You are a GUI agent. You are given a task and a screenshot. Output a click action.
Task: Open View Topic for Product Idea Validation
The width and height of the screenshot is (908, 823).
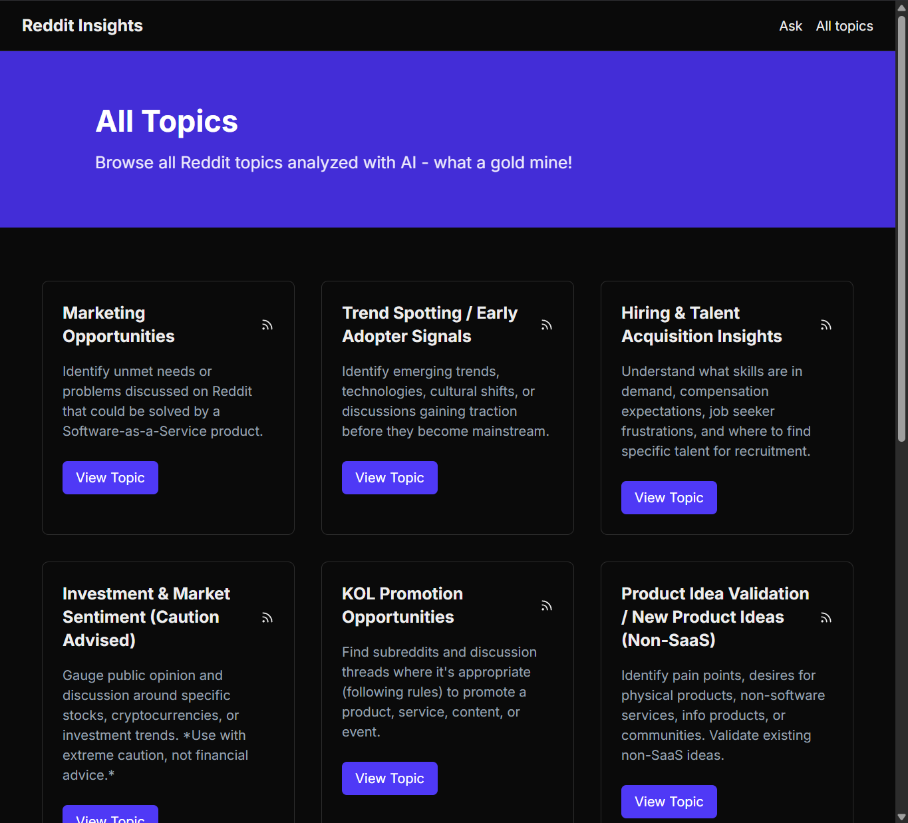(669, 801)
